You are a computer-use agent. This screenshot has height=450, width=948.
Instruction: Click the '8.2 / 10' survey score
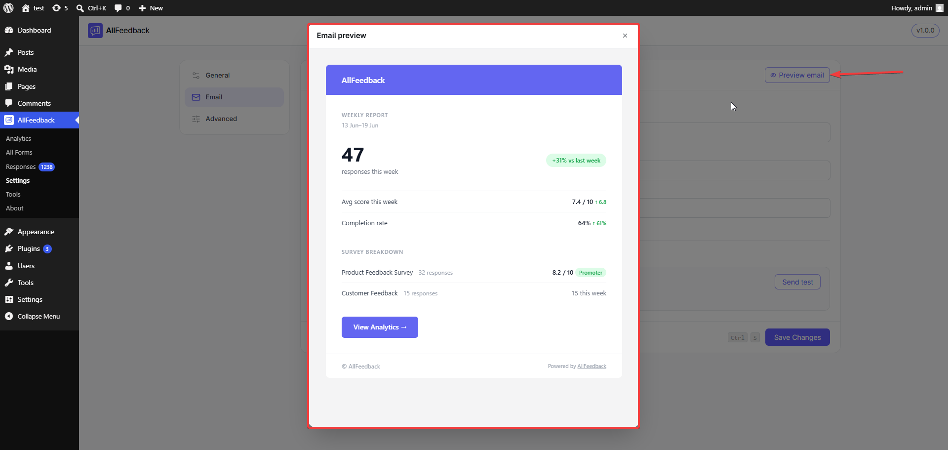[x=563, y=273]
